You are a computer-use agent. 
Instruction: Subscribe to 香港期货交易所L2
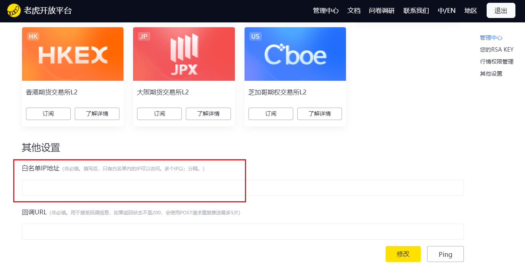[x=48, y=114]
